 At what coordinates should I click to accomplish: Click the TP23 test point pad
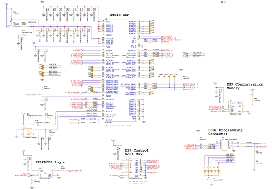(x=174, y=77)
